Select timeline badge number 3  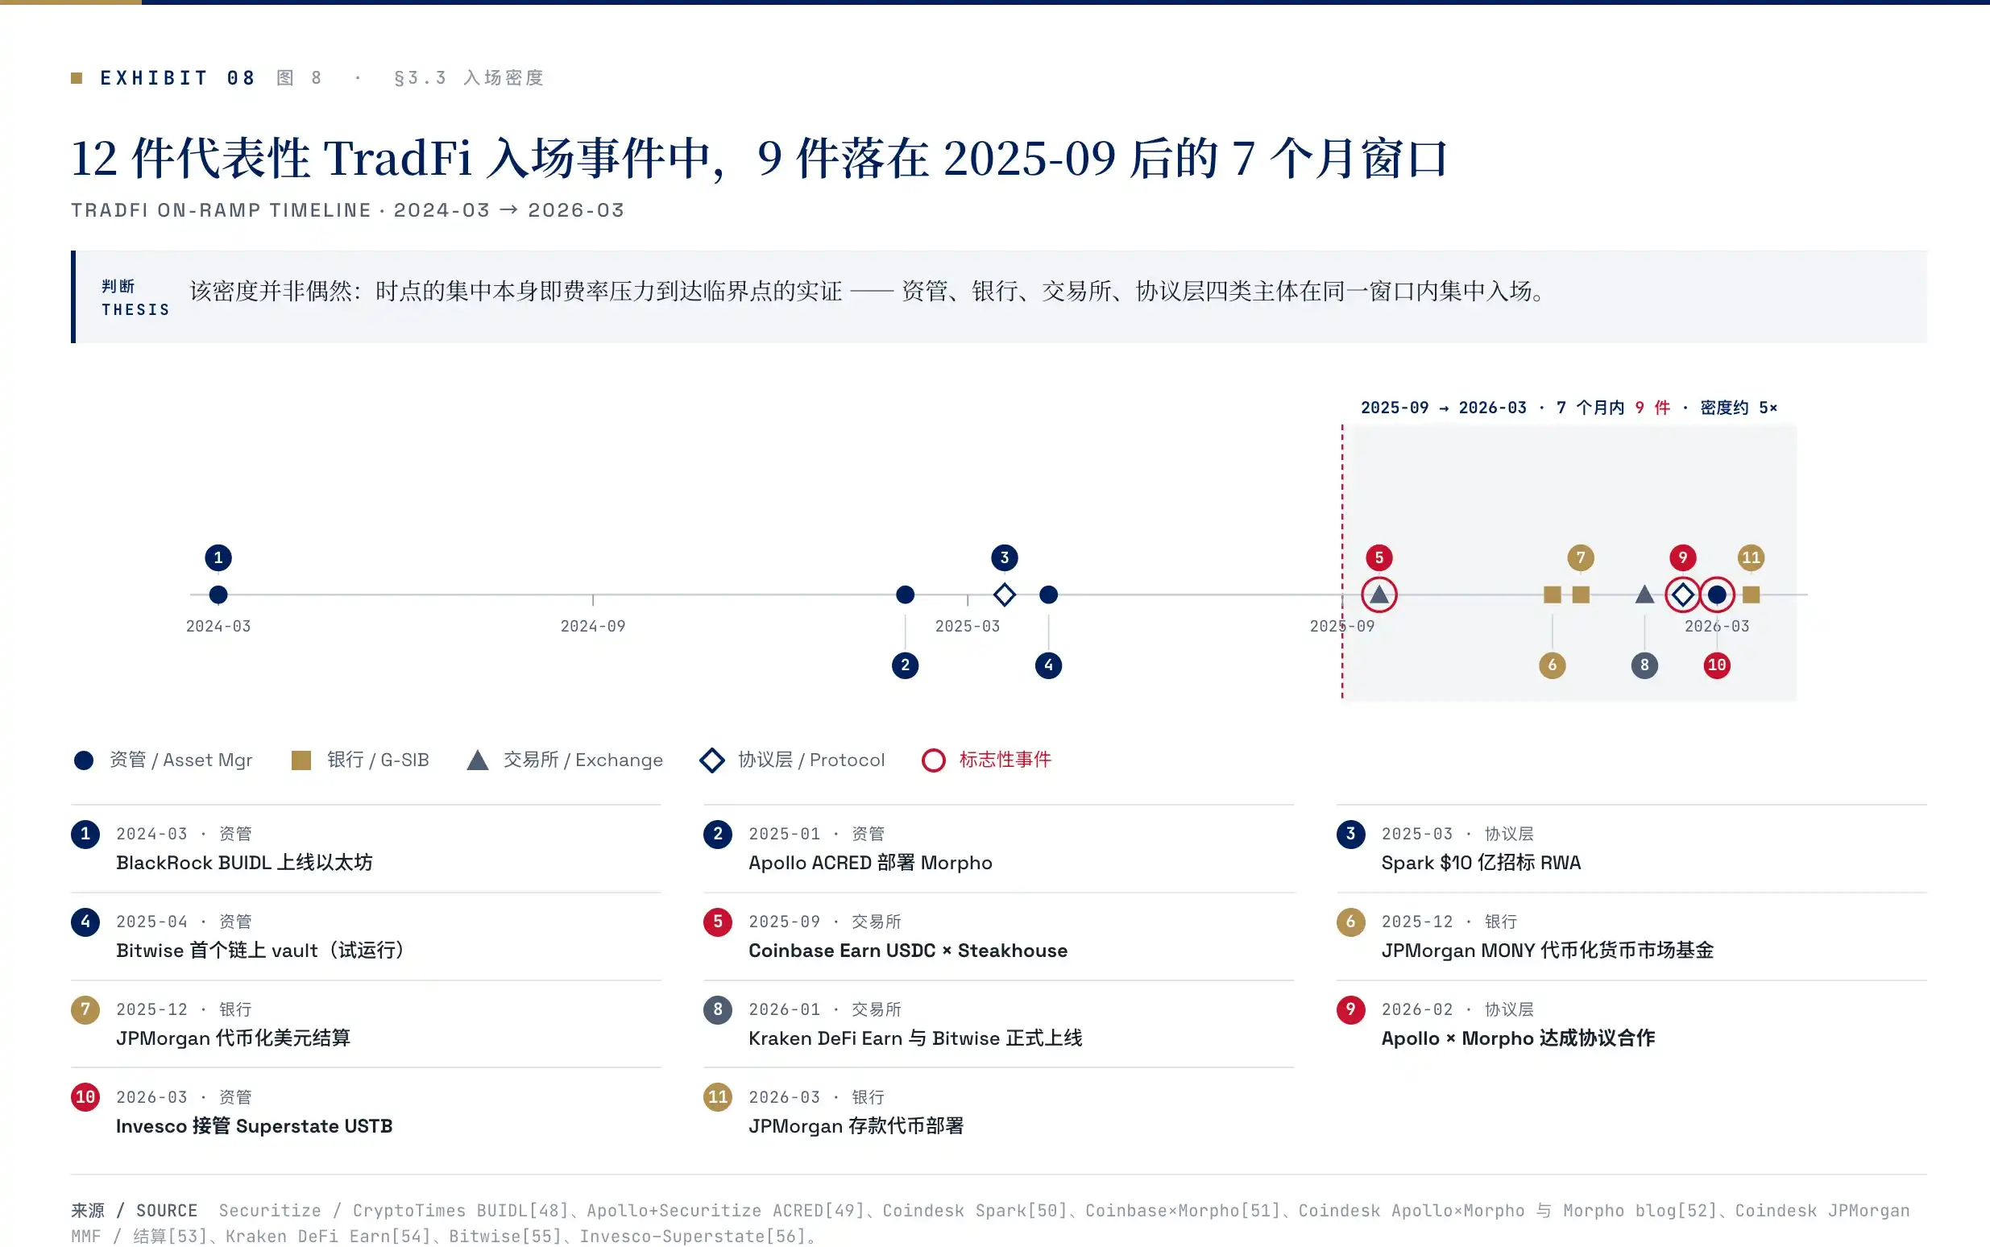point(1004,558)
